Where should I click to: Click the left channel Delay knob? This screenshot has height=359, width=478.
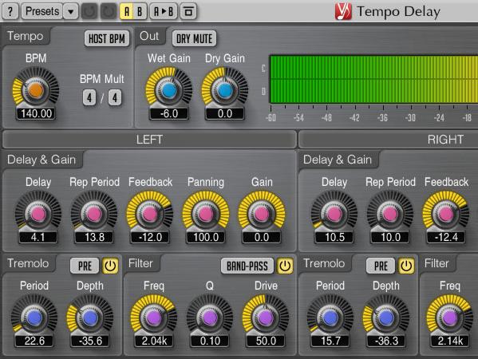[x=38, y=214]
